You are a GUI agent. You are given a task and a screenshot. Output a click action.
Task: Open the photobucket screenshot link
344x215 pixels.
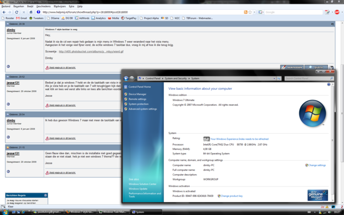[x=91, y=52]
